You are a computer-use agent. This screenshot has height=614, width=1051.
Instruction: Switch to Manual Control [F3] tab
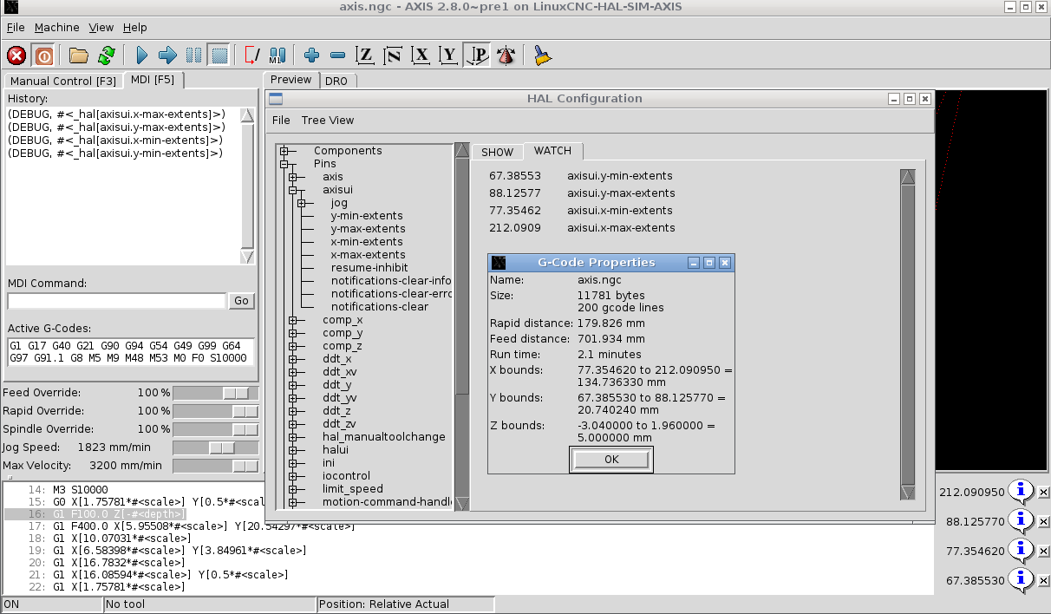coord(62,81)
